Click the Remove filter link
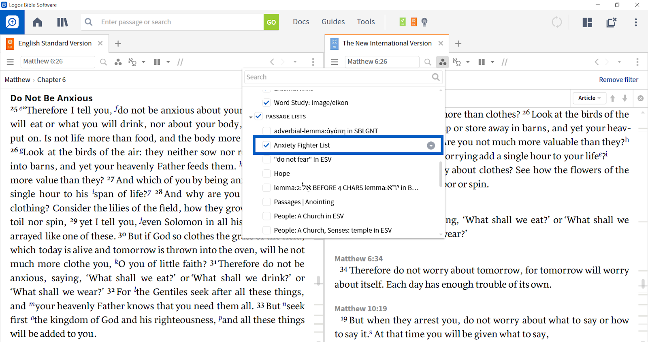This screenshot has height=342, width=648. coord(618,80)
